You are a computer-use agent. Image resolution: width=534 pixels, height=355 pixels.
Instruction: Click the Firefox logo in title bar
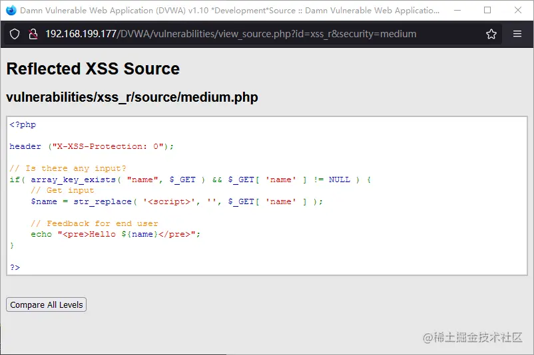11,11
